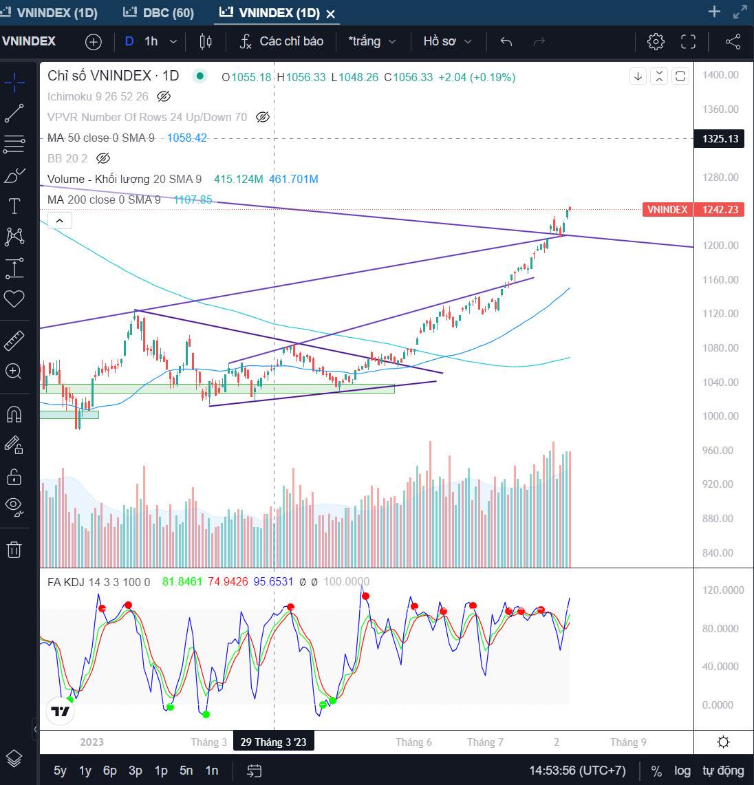The width and height of the screenshot is (754, 785).
Task: Expand the time interval dropdown
Action: click(x=173, y=41)
